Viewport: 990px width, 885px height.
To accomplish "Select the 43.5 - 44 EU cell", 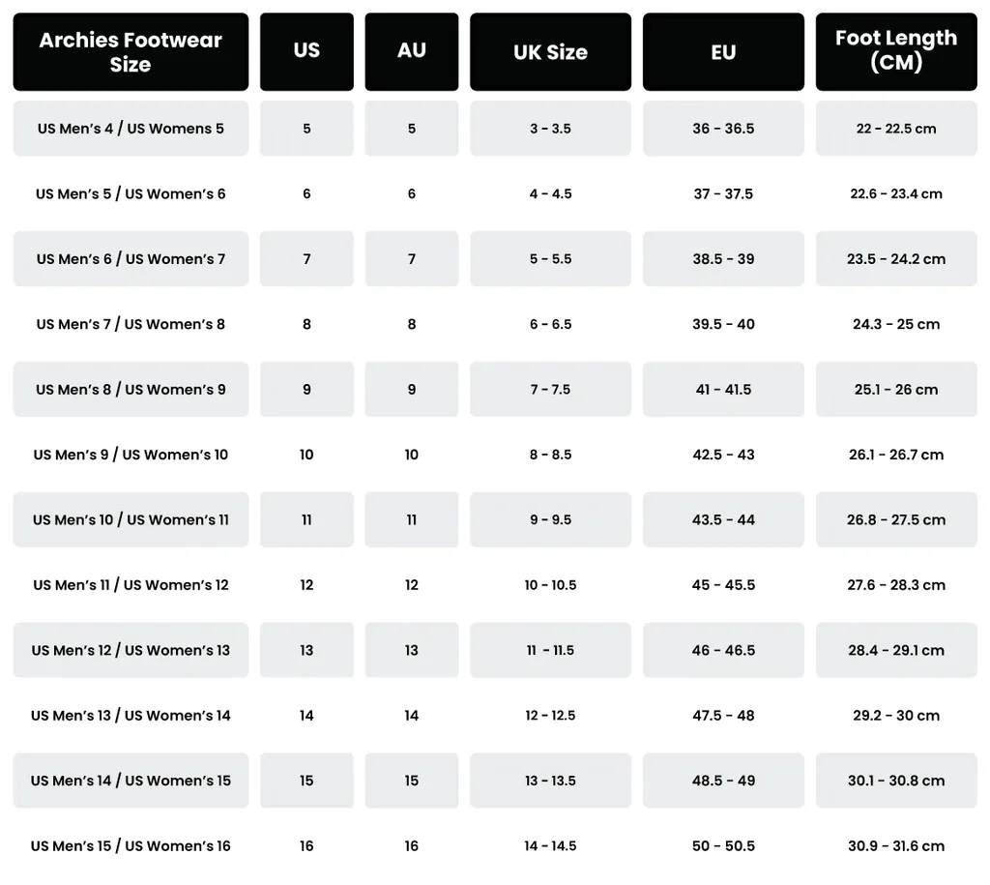I will coord(723,520).
